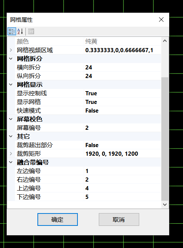Screen dimensions: 183x248
Task: Select the 右边编号 label
Action: [x=29, y=179]
